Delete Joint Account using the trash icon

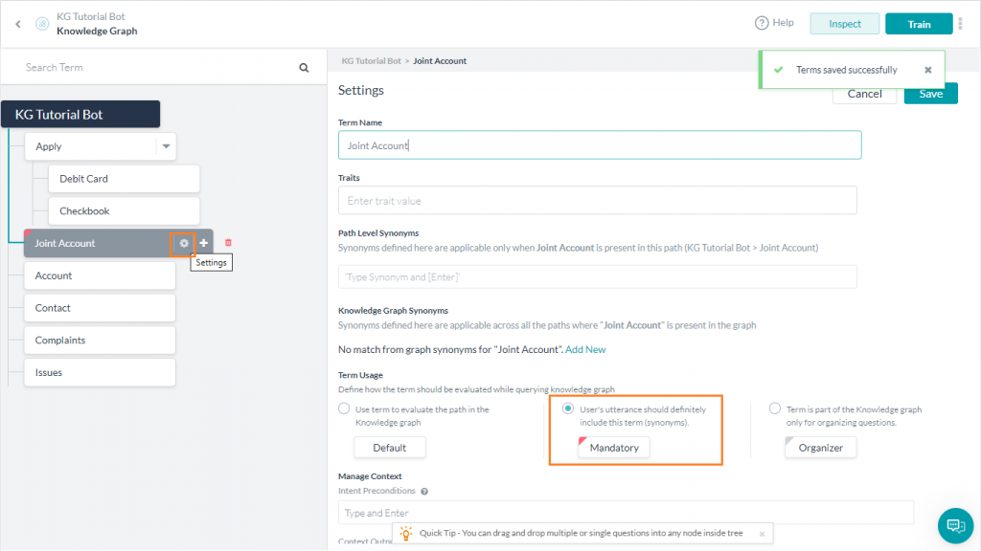coord(227,243)
